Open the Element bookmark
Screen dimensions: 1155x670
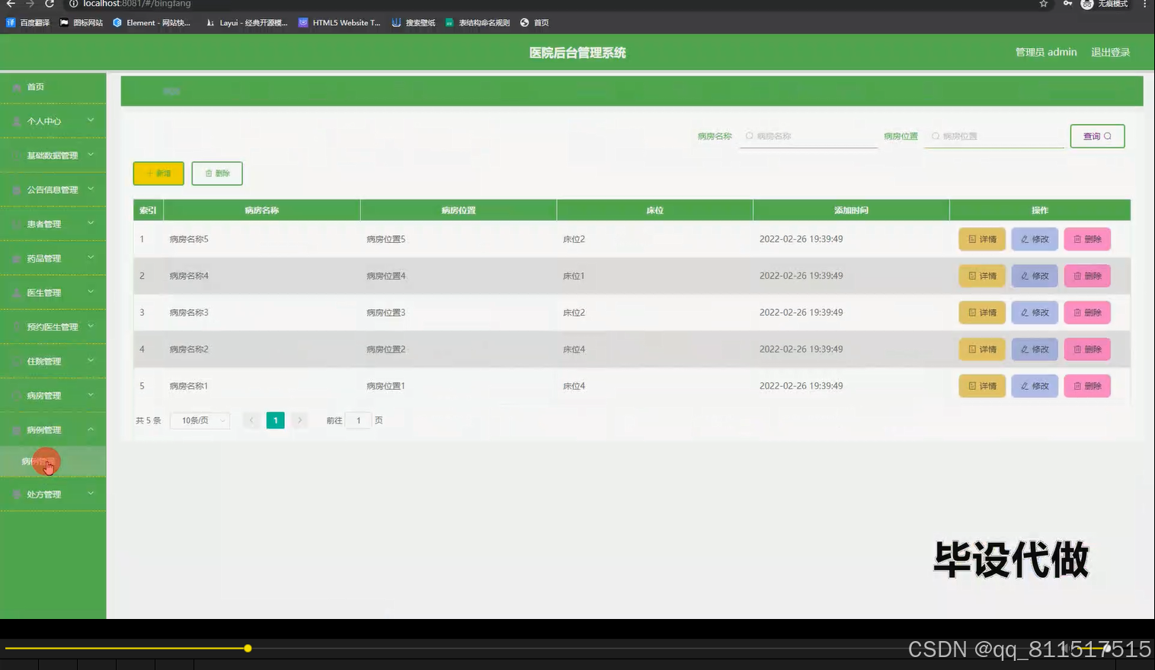[x=152, y=23]
